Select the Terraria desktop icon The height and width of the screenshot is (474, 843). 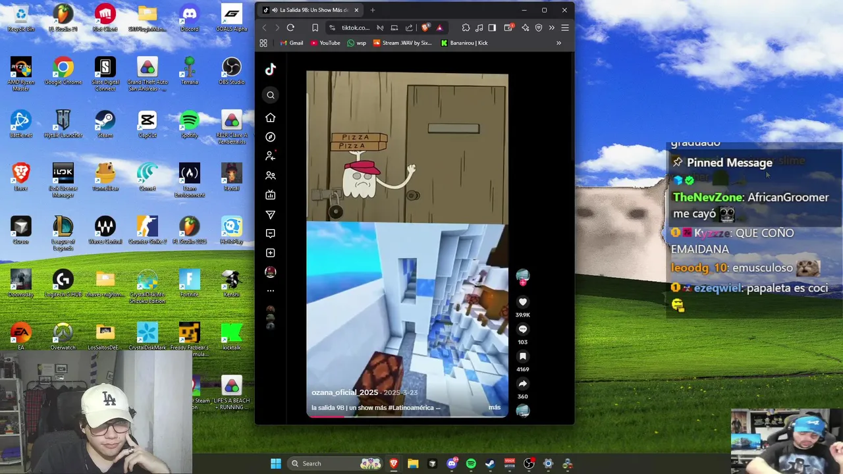(x=190, y=71)
